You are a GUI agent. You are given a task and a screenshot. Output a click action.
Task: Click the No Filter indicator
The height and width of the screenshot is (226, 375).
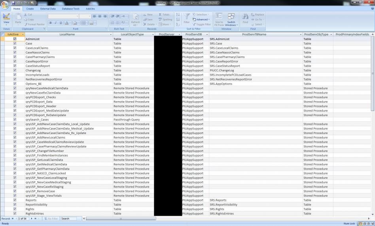tap(51, 218)
